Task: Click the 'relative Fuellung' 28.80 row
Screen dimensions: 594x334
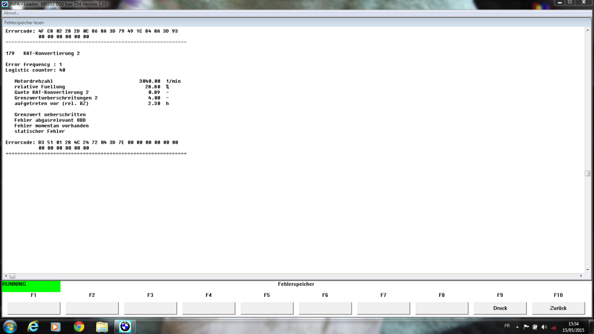Action: click(92, 87)
